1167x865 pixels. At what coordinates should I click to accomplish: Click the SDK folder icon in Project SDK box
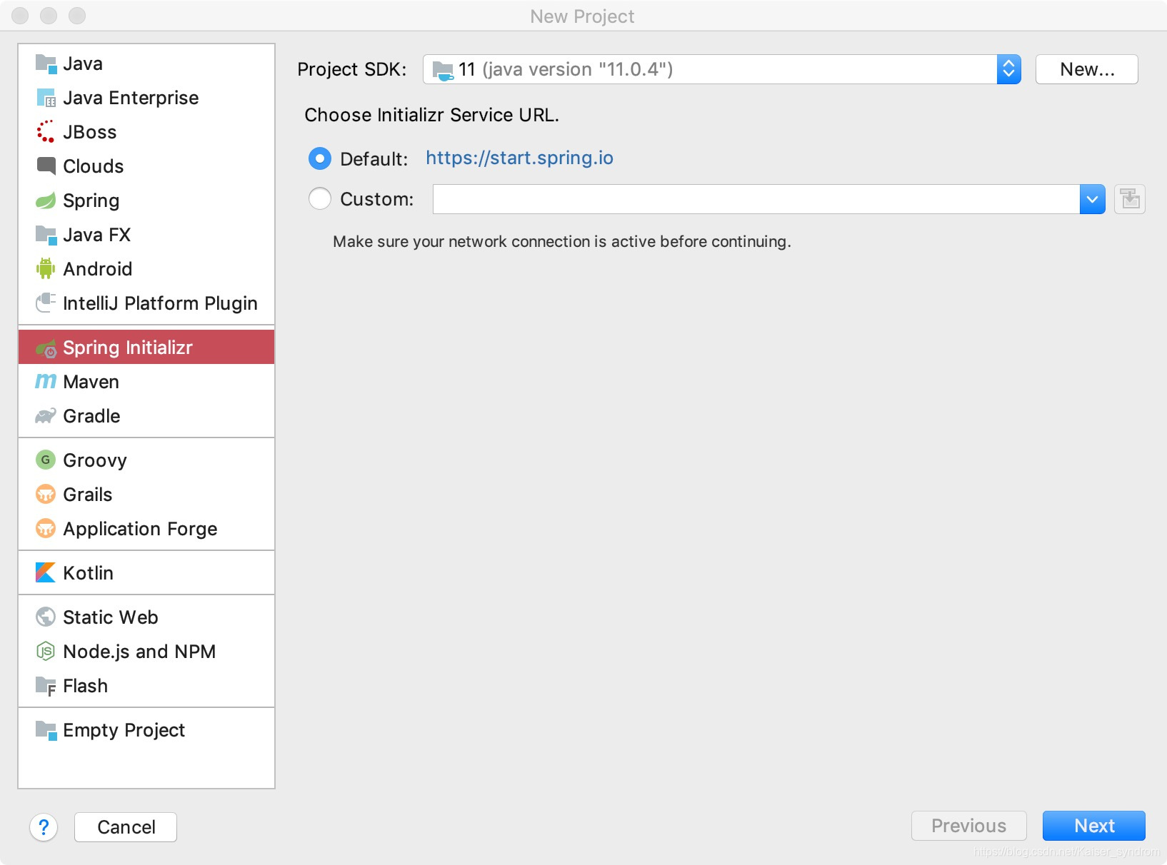point(443,70)
